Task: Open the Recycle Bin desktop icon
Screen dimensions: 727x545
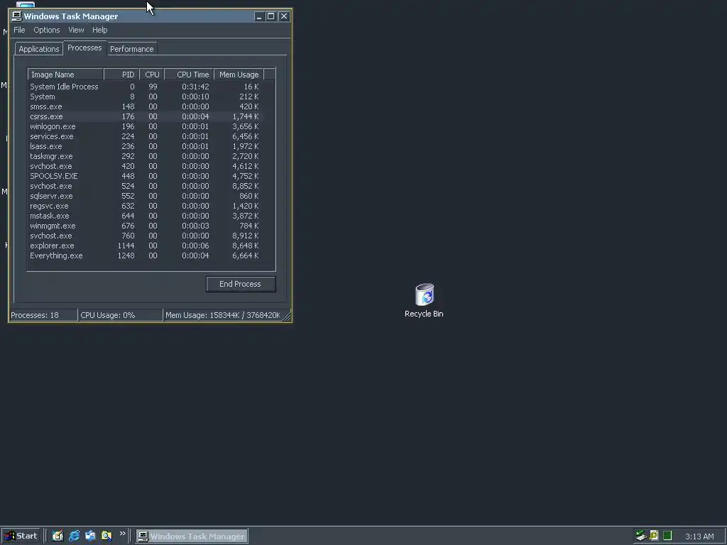Action: tap(425, 301)
